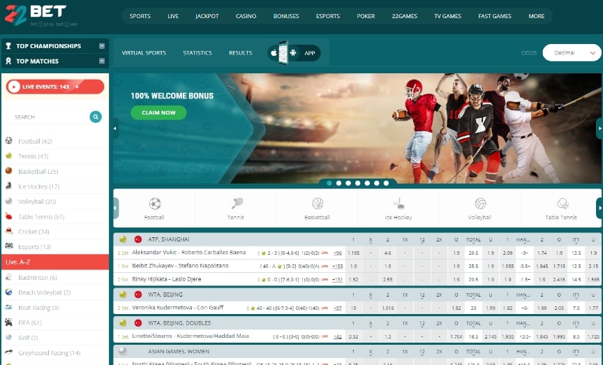Click Badminton (6) sidebar icon
The width and height of the screenshot is (603, 365).
pyautogui.click(x=9, y=277)
